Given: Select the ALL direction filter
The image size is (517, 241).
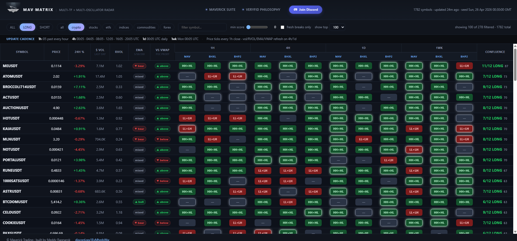Looking at the screenshot, I should tap(12, 27).
